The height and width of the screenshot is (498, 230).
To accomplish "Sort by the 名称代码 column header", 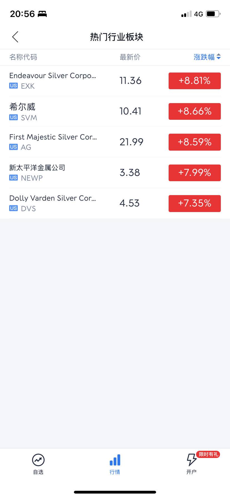I will pos(23,57).
